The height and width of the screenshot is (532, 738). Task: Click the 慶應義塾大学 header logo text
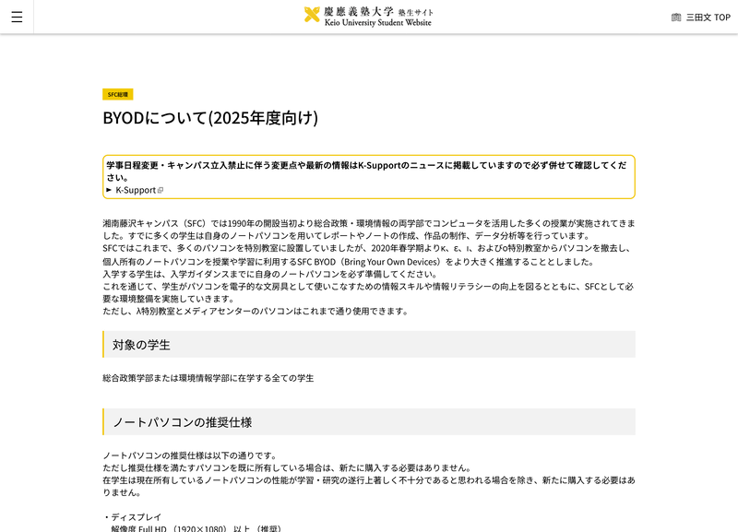coord(360,11)
